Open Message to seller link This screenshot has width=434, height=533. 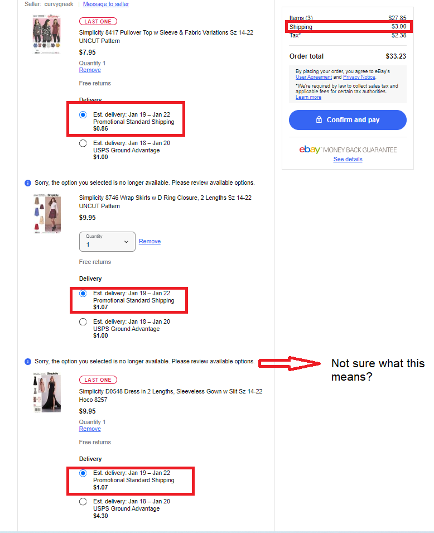pyautogui.click(x=106, y=4)
